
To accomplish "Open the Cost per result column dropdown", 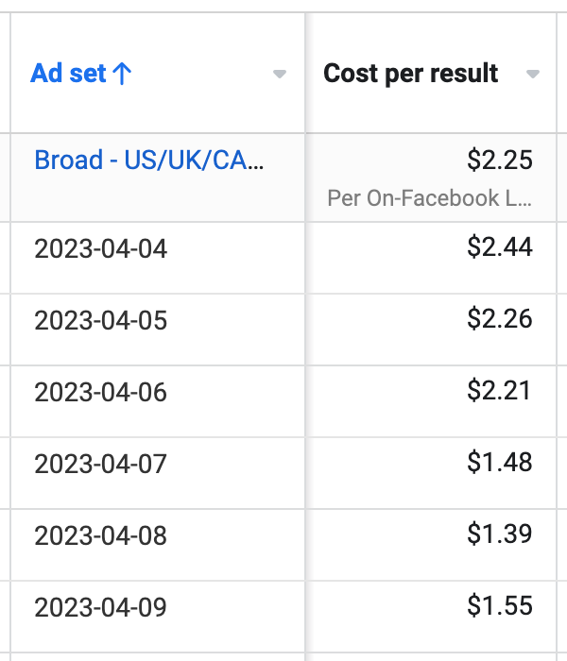I will click(533, 75).
